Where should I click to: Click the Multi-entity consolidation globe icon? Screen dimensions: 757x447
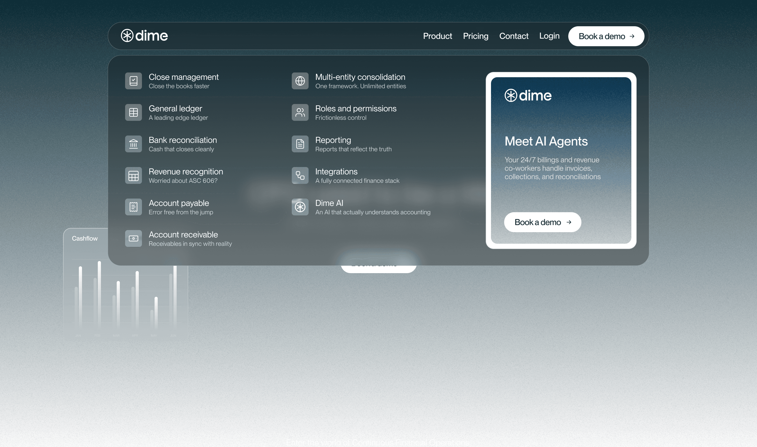pyautogui.click(x=300, y=81)
